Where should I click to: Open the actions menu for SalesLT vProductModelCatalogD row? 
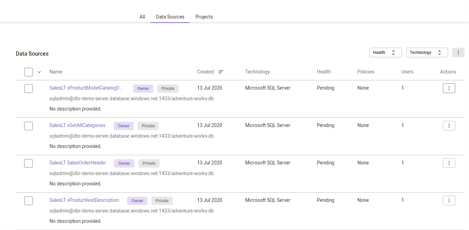[x=449, y=88]
